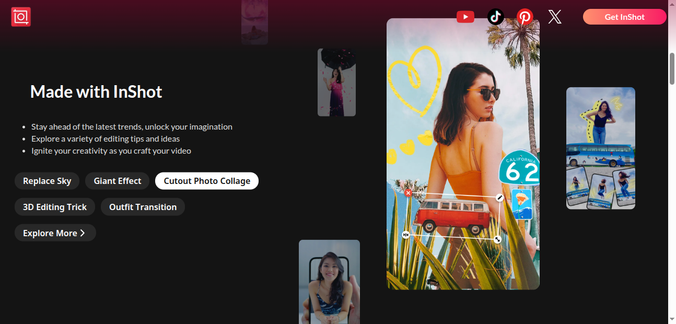Click the page scrollbar down arrow
Image resolution: width=676 pixels, height=324 pixels.
click(x=672, y=318)
